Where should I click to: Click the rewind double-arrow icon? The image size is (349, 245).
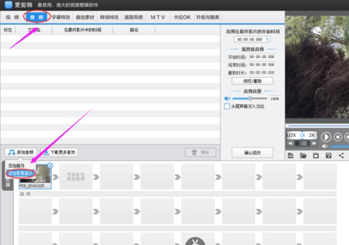click(291, 143)
